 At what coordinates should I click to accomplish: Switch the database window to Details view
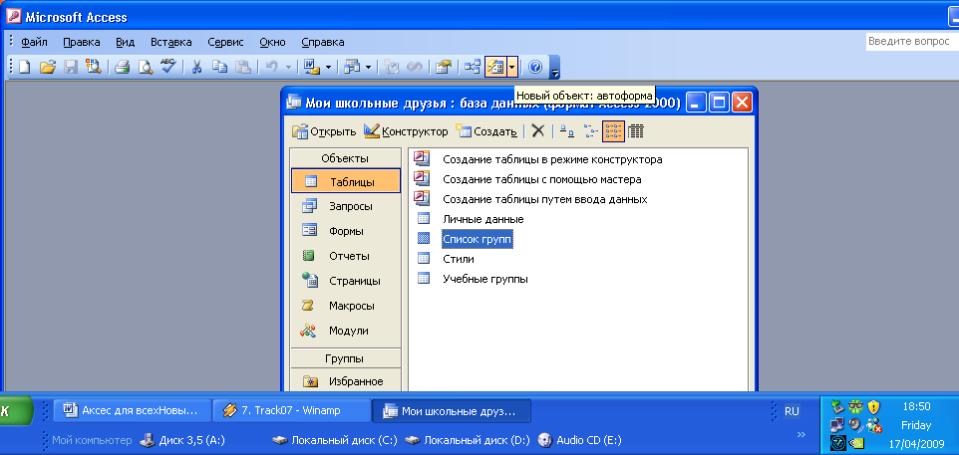636,130
